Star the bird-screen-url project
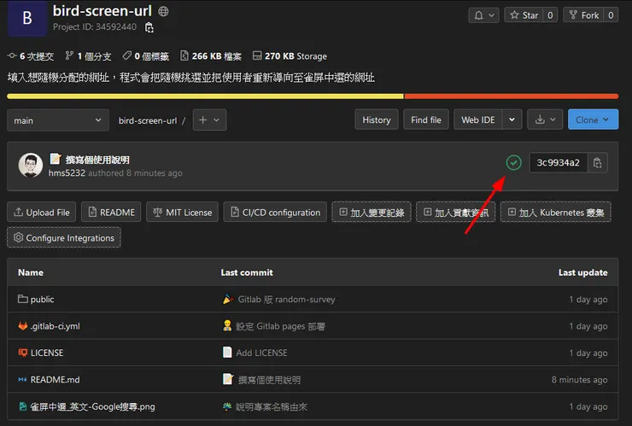The height and width of the screenshot is (426, 632). (524, 15)
